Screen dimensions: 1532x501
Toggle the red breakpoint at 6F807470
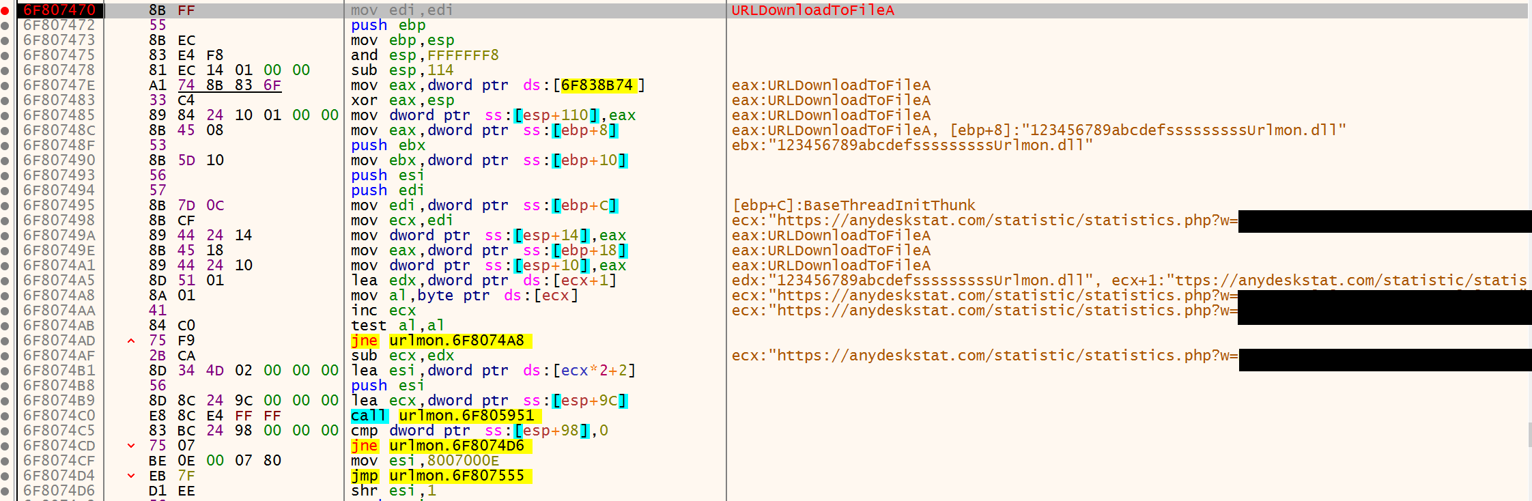click(5, 10)
